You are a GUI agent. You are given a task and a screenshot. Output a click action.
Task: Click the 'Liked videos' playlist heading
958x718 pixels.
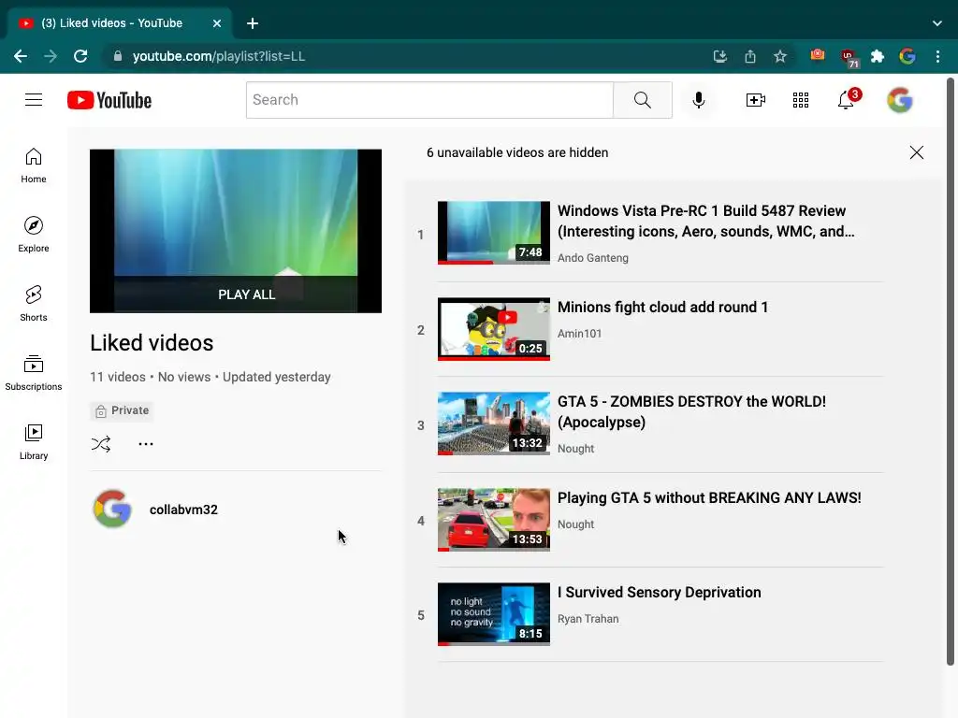tap(152, 342)
